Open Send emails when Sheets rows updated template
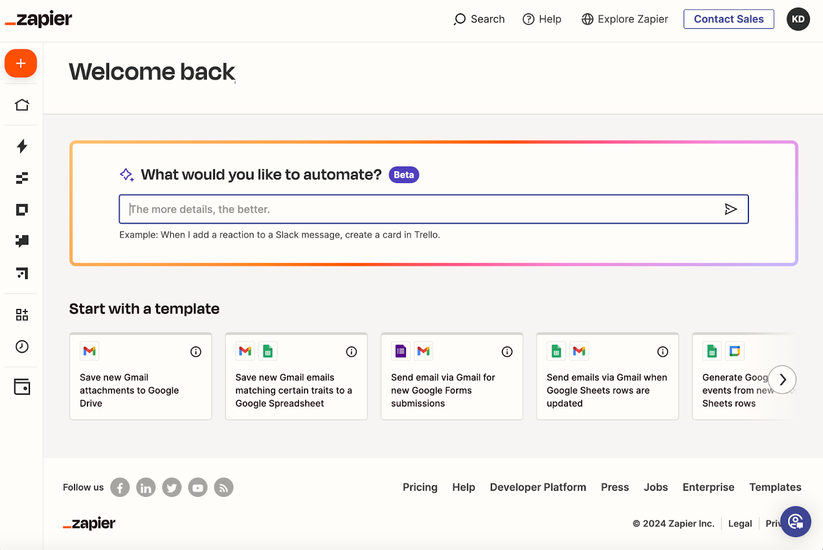823x550 pixels. click(x=607, y=376)
